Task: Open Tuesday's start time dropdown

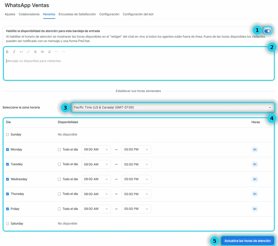Action: pos(96,164)
